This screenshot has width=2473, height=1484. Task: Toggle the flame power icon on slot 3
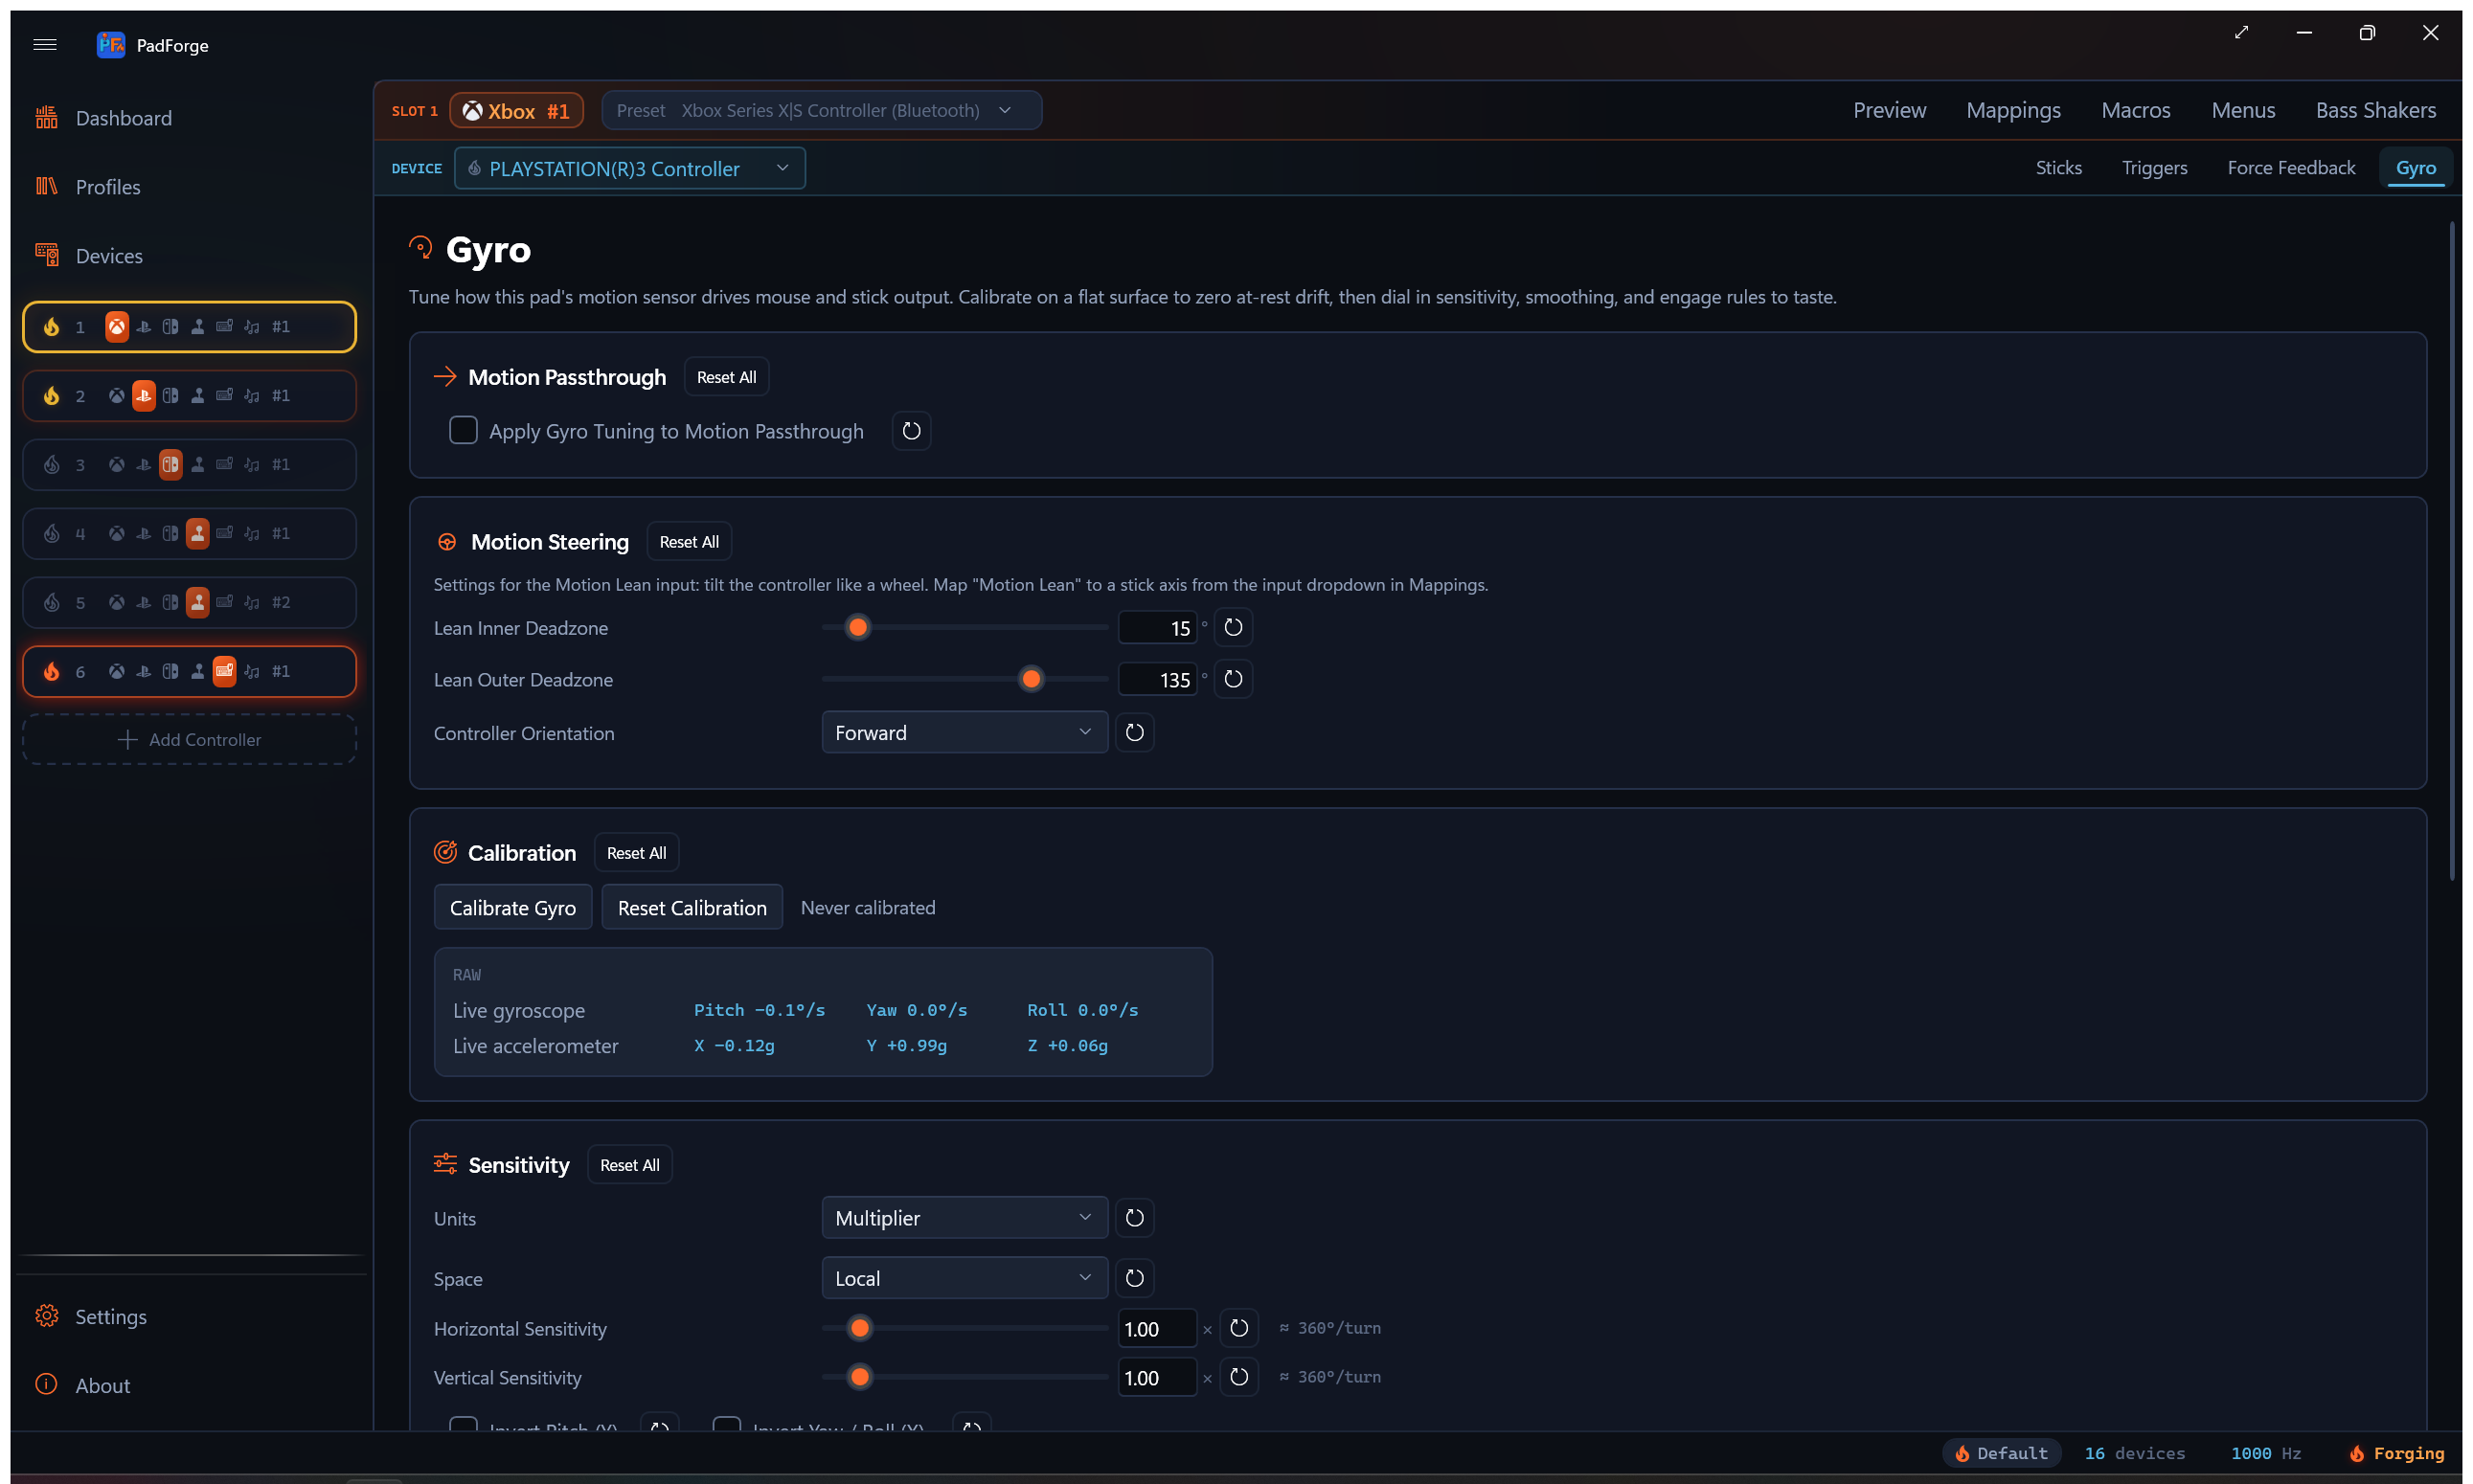[52, 465]
